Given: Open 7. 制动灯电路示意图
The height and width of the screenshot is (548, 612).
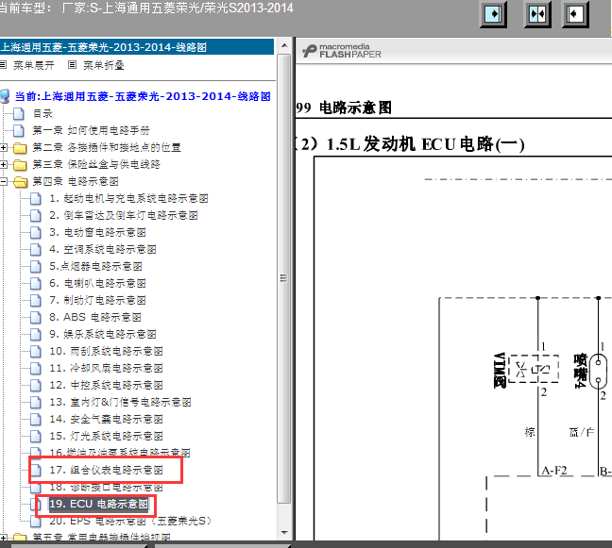Looking at the screenshot, I should coord(97,300).
